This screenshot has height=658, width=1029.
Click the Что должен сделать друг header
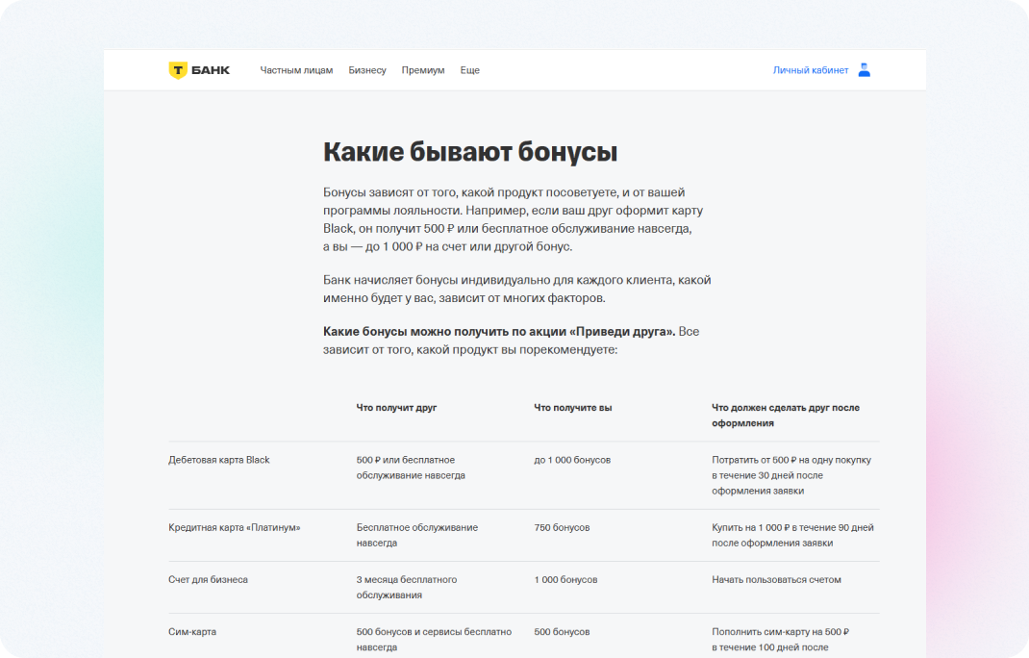pyautogui.click(x=785, y=415)
